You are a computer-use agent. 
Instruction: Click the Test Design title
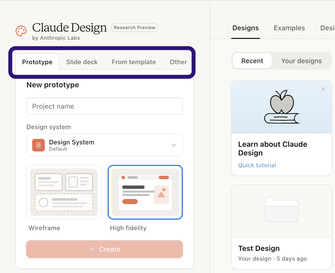coord(259,248)
